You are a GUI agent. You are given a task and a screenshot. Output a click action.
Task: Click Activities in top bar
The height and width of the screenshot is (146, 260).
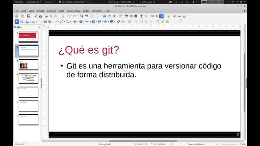tap(19, 2)
